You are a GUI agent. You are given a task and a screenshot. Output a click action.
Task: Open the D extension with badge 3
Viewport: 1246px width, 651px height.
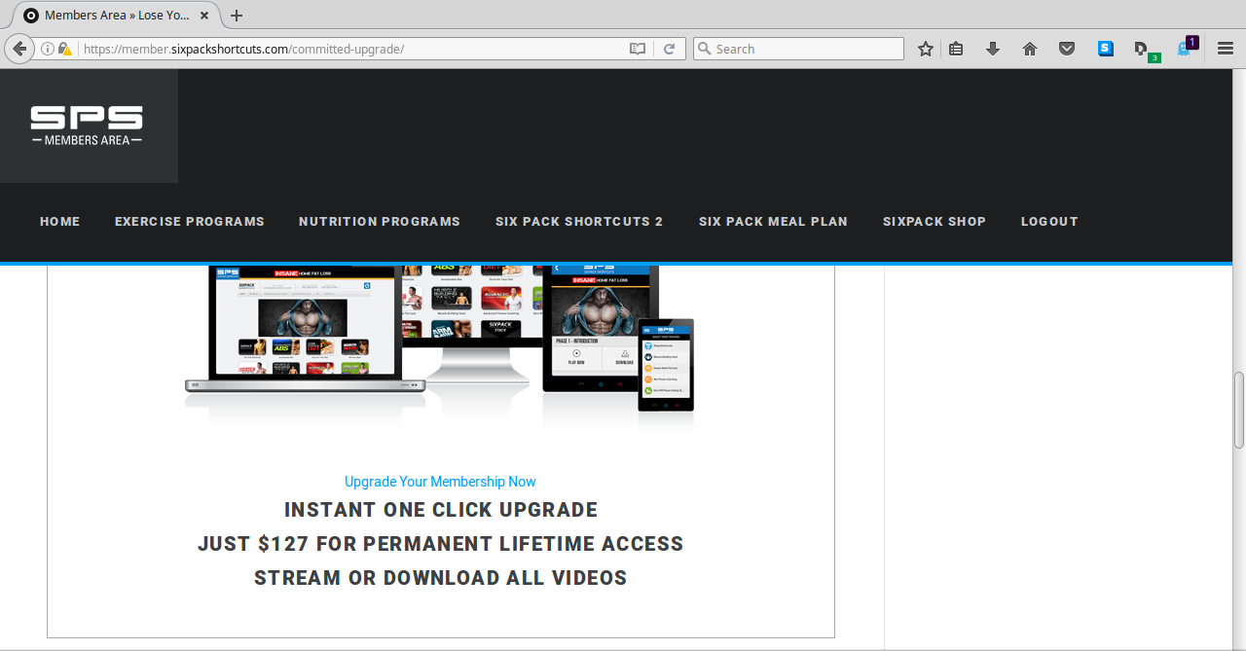pos(1145,51)
